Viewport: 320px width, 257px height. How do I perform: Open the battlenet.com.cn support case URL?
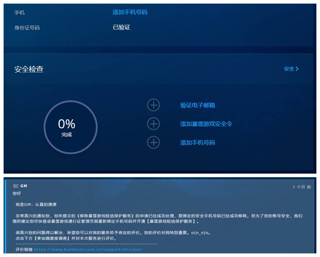coord(88,249)
